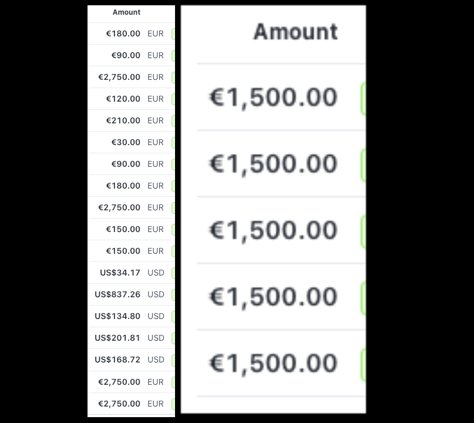This screenshot has height=423, width=474.
Task: Open the €30.00 payment row
Action: pos(126,142)
